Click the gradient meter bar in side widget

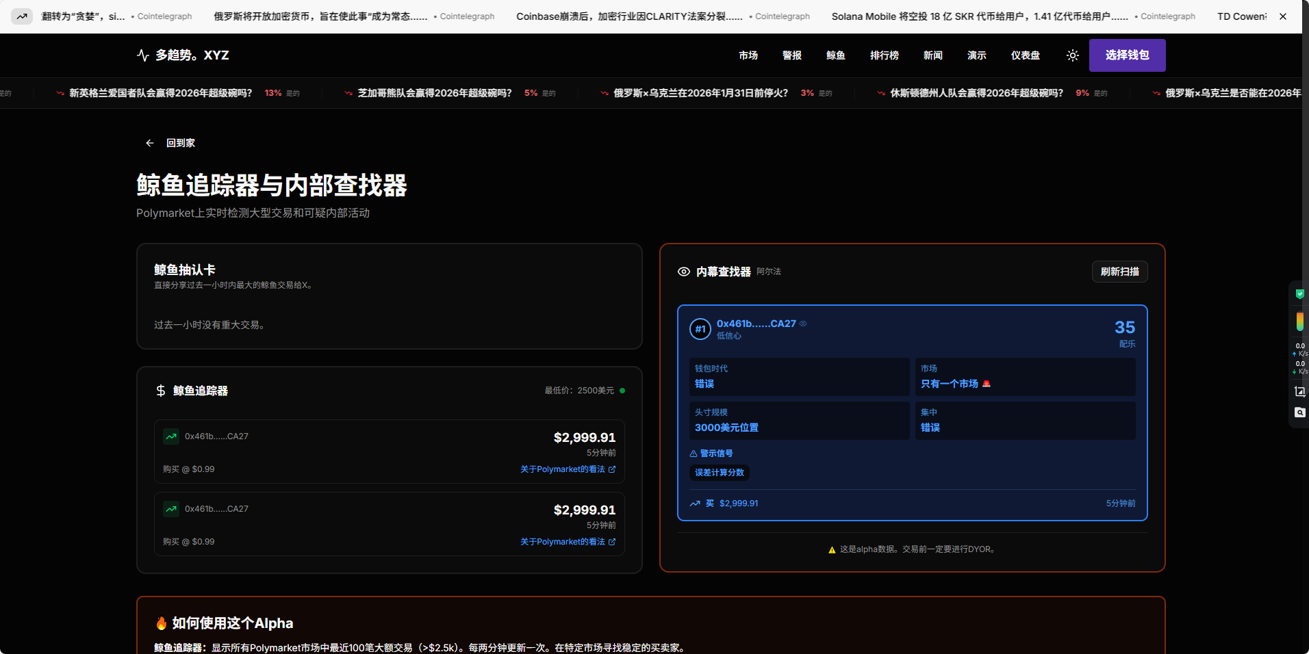(1299, 322)
